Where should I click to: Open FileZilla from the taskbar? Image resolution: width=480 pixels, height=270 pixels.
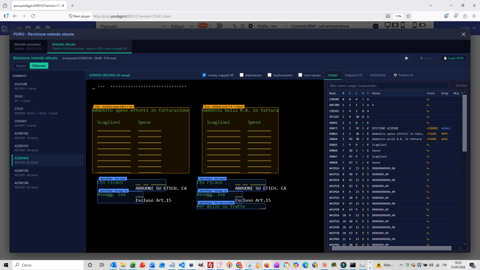pyautogui.click(x=210, y=265)
